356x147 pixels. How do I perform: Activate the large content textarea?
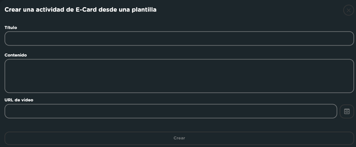click(x=179, y=76)
